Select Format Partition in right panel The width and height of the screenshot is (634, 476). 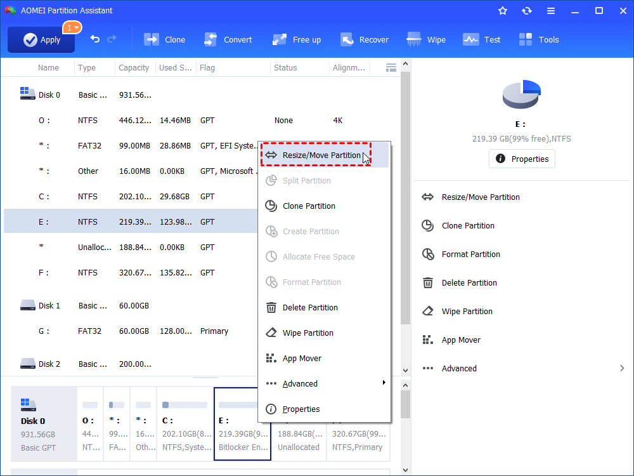coord(470,254)
